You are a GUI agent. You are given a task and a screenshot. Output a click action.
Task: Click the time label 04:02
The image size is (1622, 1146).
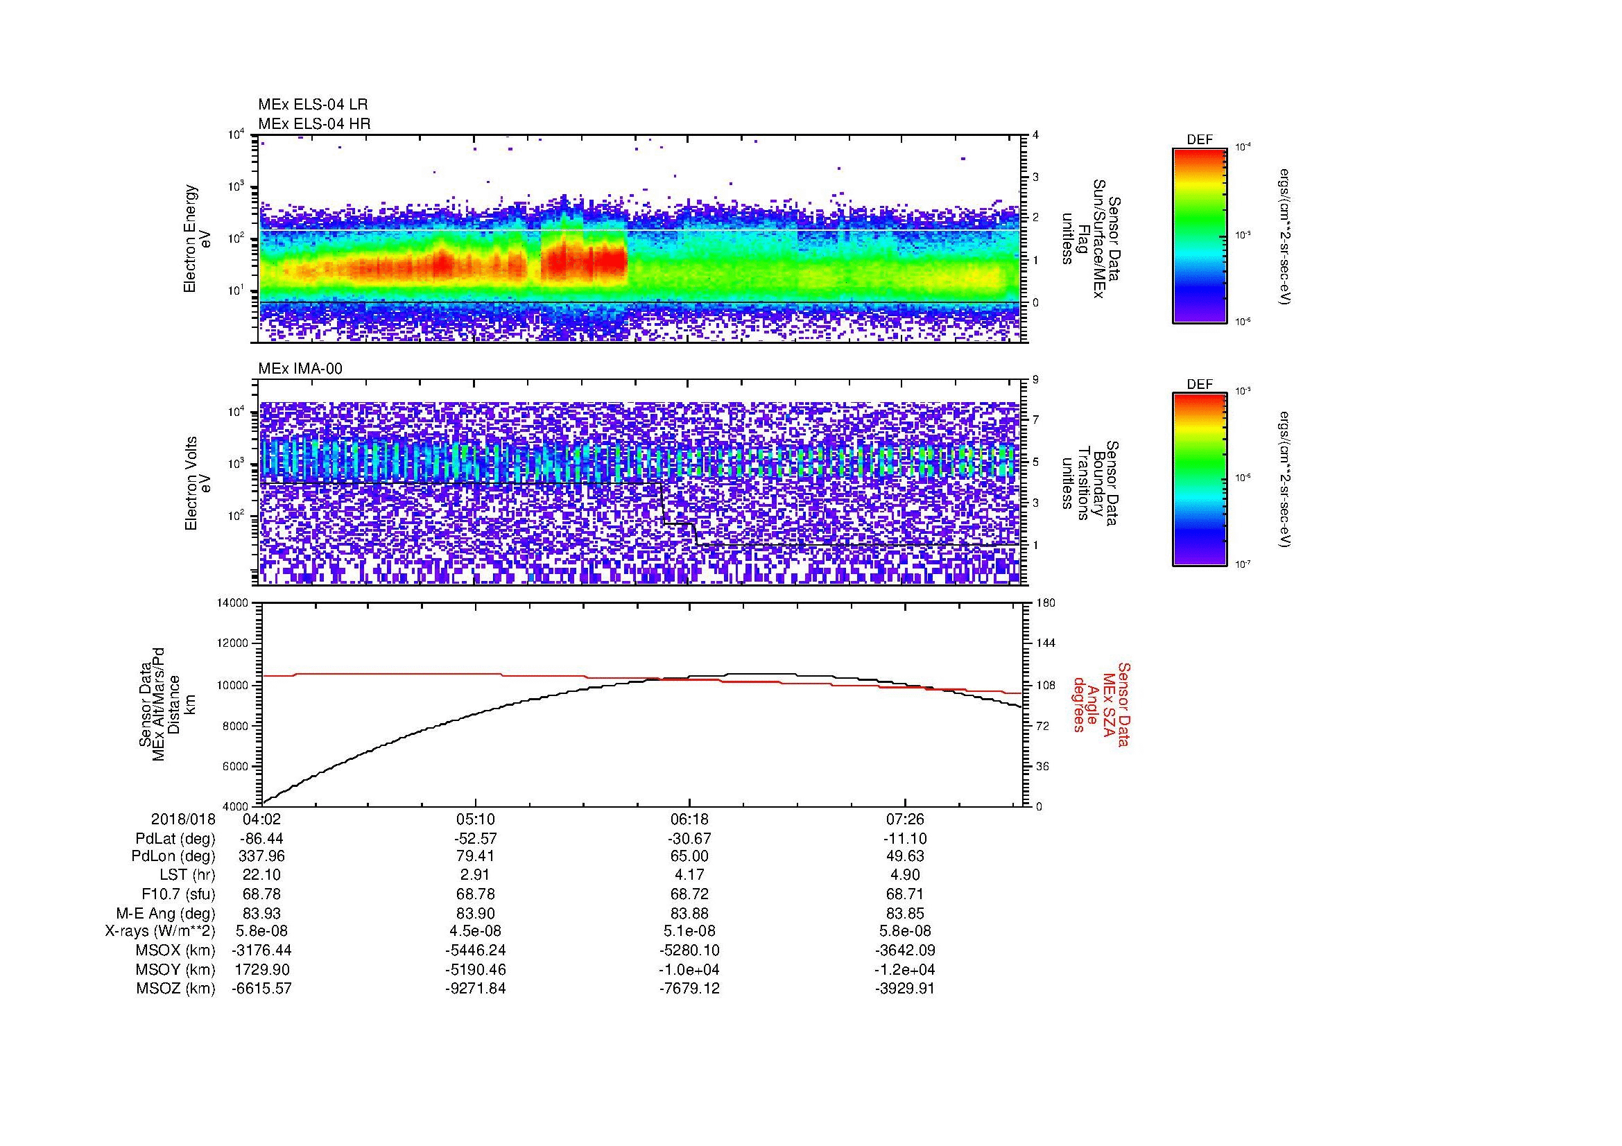coord(262,819)
